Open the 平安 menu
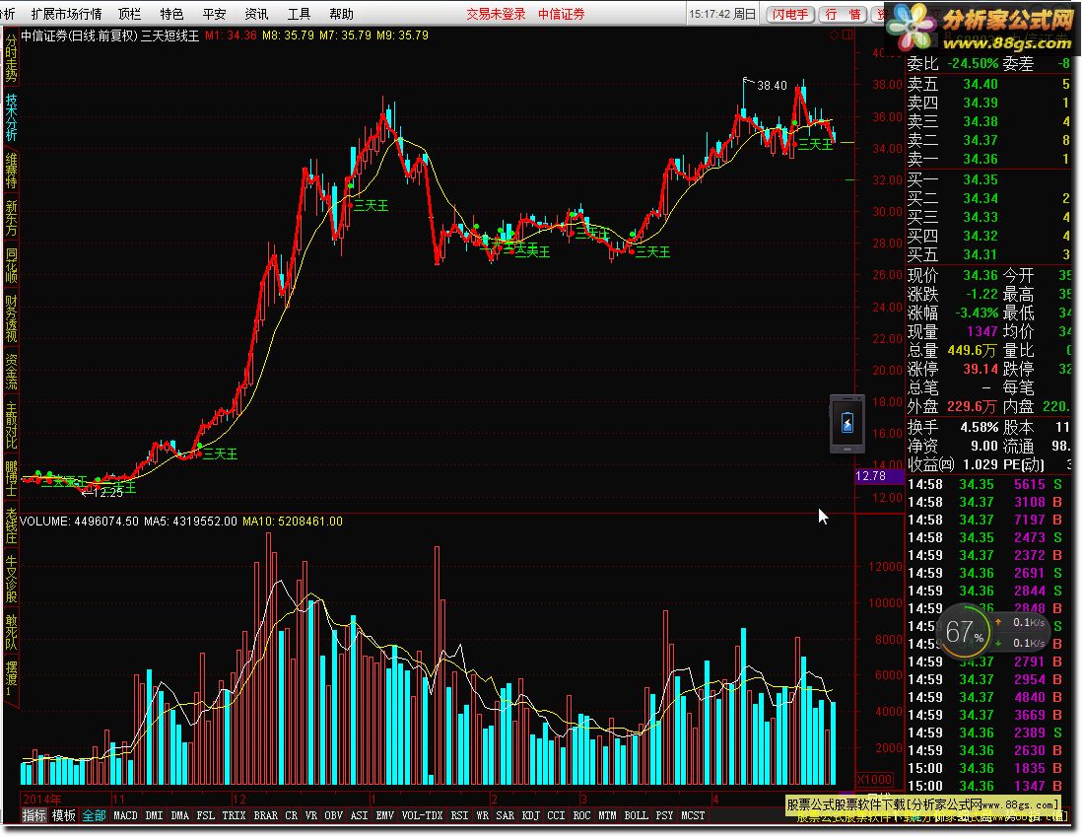Viewport: 1083px width, 837px height. [214, 14]
